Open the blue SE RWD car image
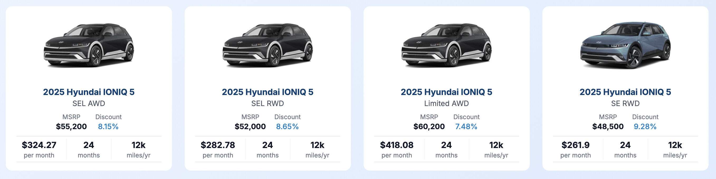The image size is (716, 179). coord(626,45)
